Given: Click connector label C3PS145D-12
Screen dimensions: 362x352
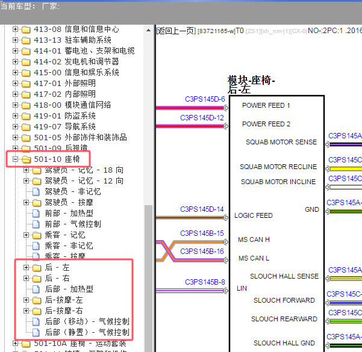Looking at the screenshot, I should click(x=202, y=118).
